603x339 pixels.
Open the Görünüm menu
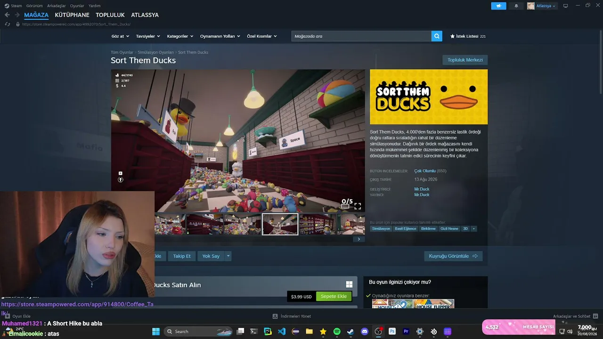(x=34, y=6)
